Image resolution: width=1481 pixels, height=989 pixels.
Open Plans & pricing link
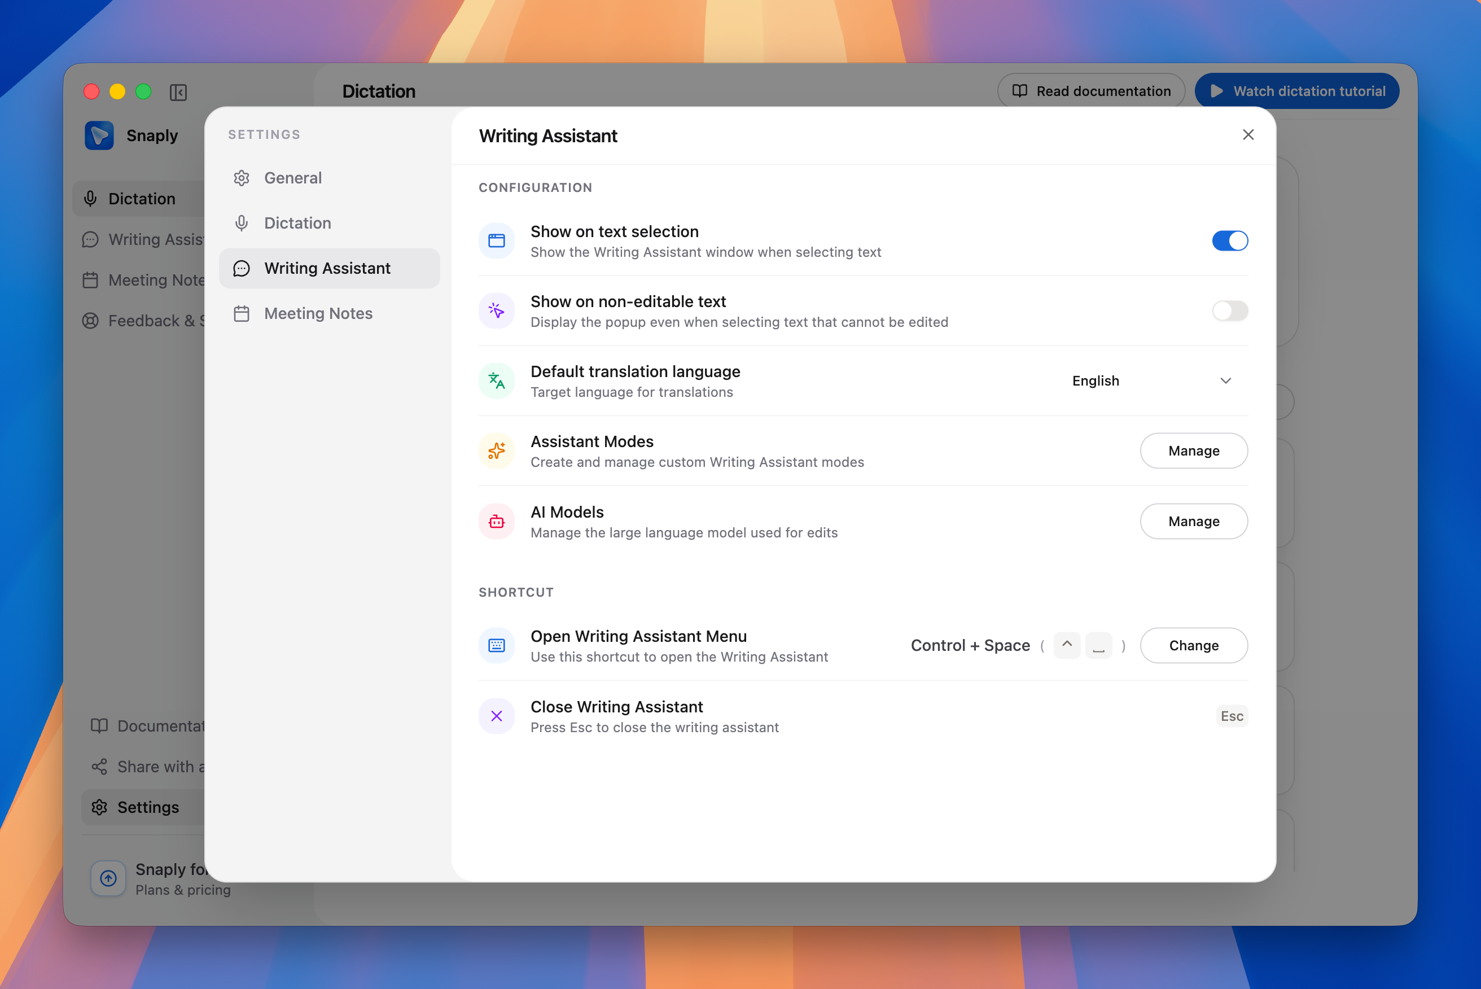183,890
